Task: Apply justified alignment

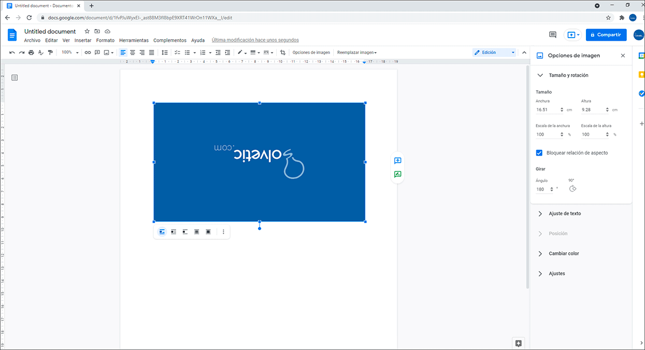Action: (152, 53)
